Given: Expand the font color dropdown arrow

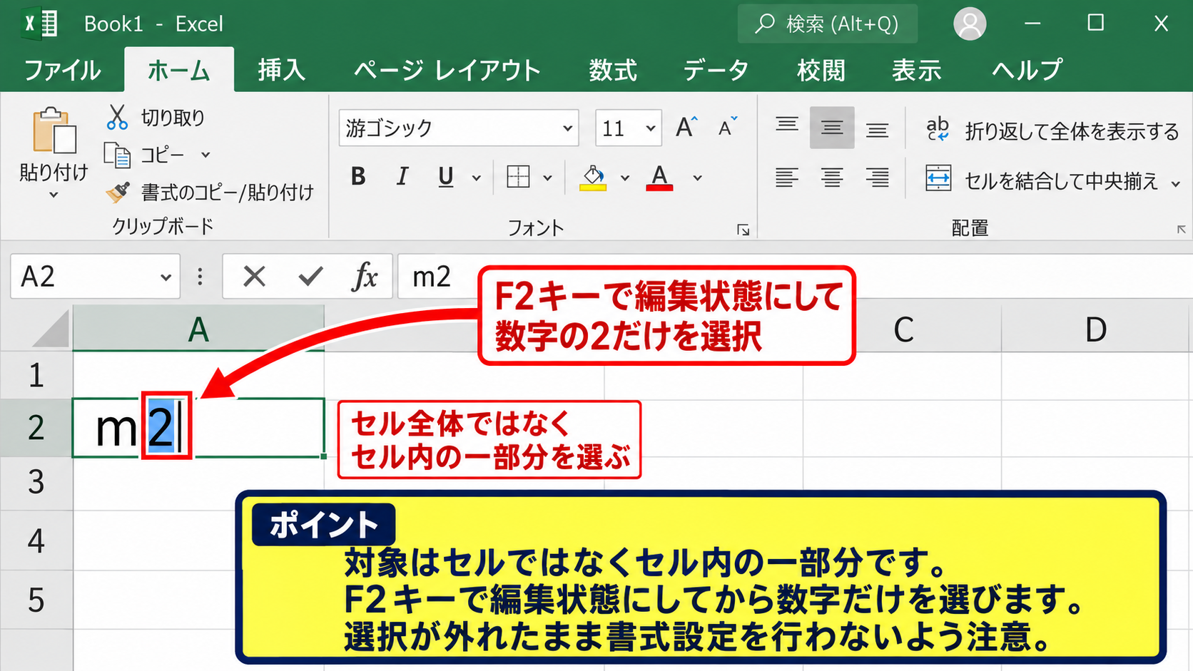Looking at the screenshot, I should point(698,178).
